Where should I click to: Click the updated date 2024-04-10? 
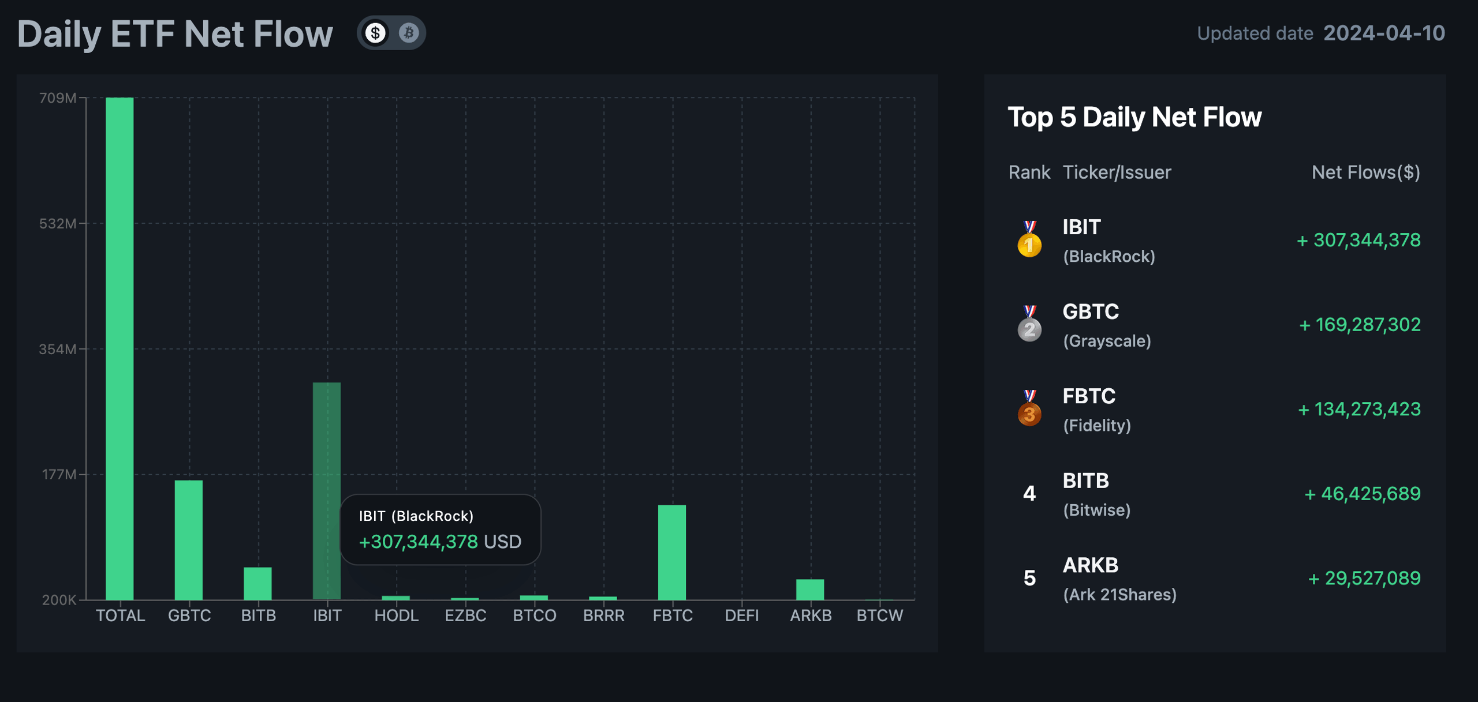1384,33
